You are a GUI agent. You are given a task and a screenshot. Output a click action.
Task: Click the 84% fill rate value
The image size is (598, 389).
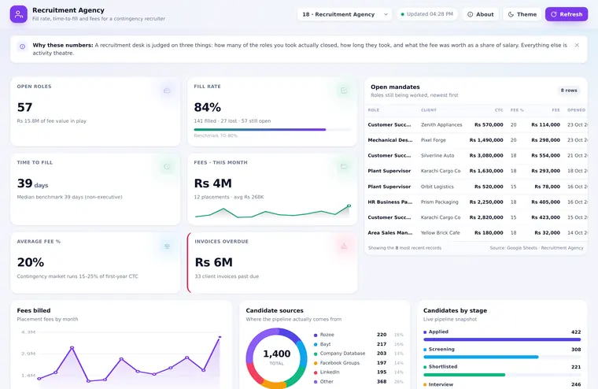[x=207, y=107]
